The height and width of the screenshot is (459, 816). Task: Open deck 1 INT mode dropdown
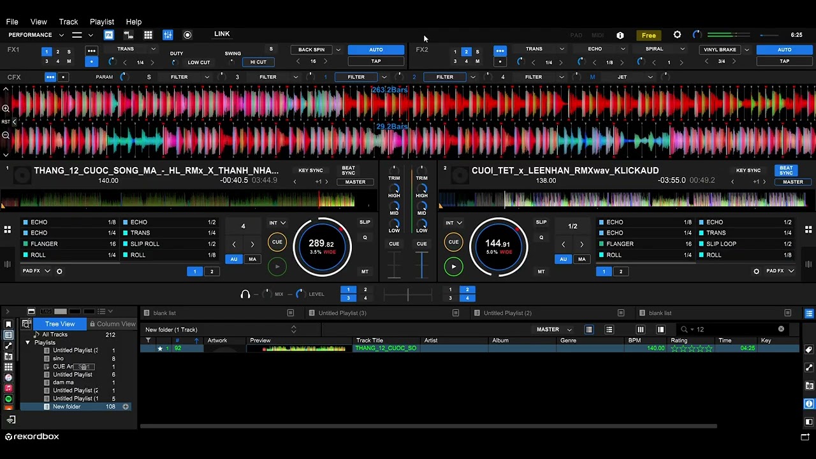coord(277,223)
